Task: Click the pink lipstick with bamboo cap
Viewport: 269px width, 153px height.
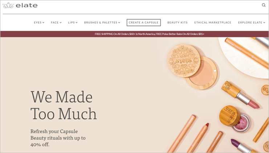Action: tap(240, 95)
